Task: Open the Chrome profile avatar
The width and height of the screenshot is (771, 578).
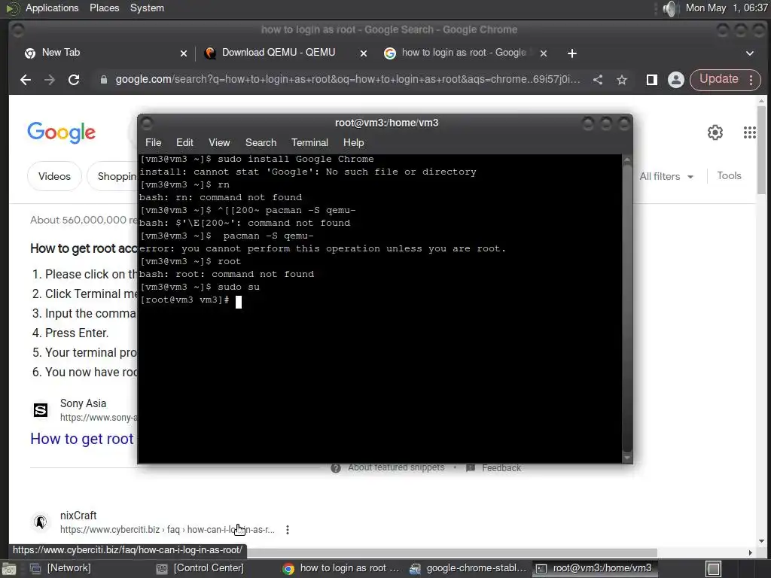Action: coord(675,80)
